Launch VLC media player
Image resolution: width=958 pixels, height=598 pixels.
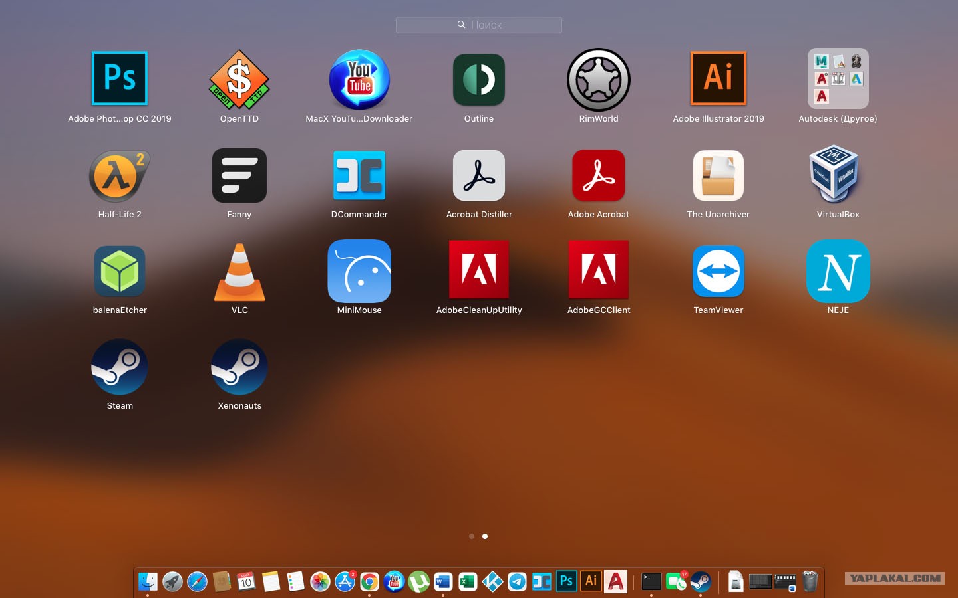(239, 271)
